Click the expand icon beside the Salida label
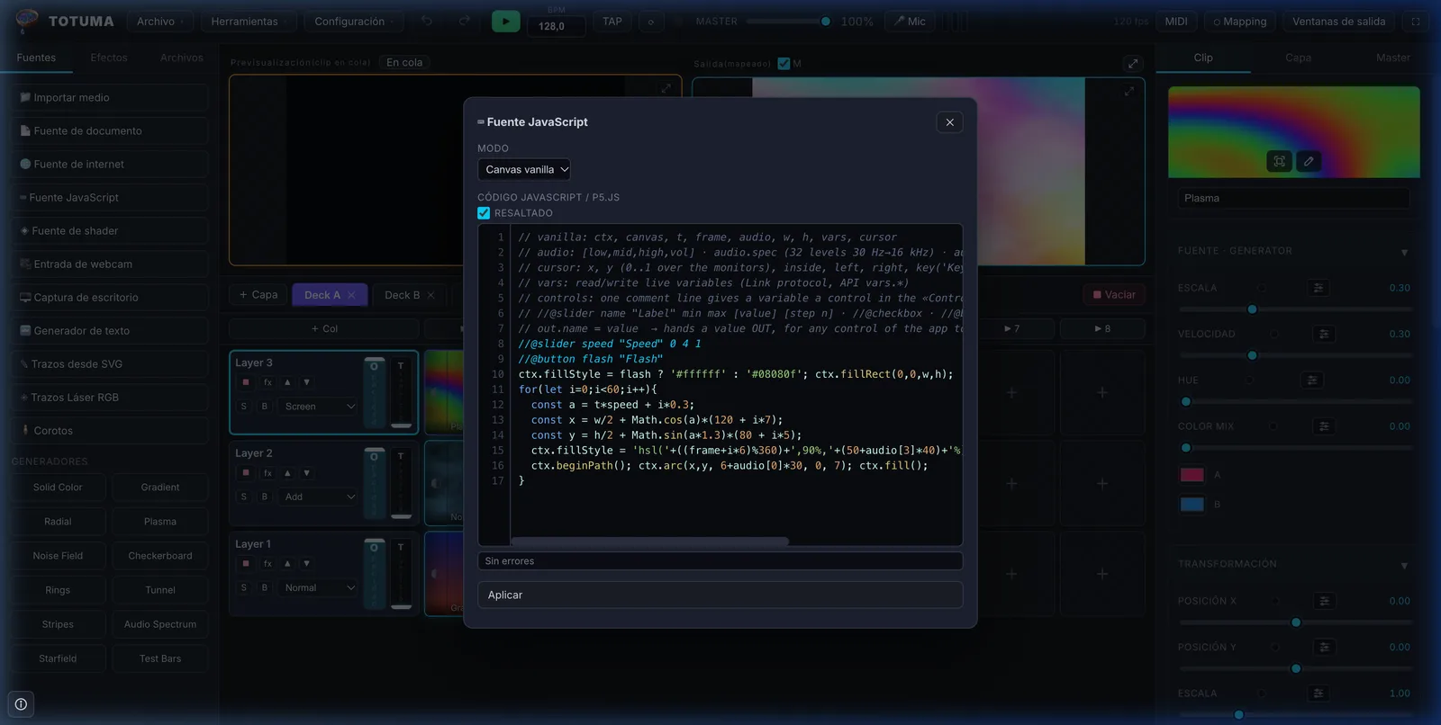 coord(1133,63)
